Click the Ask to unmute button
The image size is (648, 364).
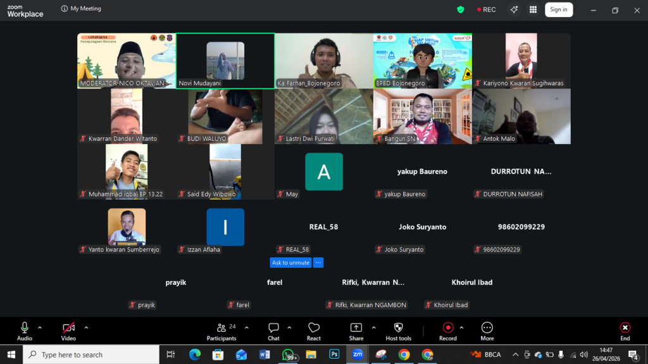pyautogui.click(x=290, y=262)
